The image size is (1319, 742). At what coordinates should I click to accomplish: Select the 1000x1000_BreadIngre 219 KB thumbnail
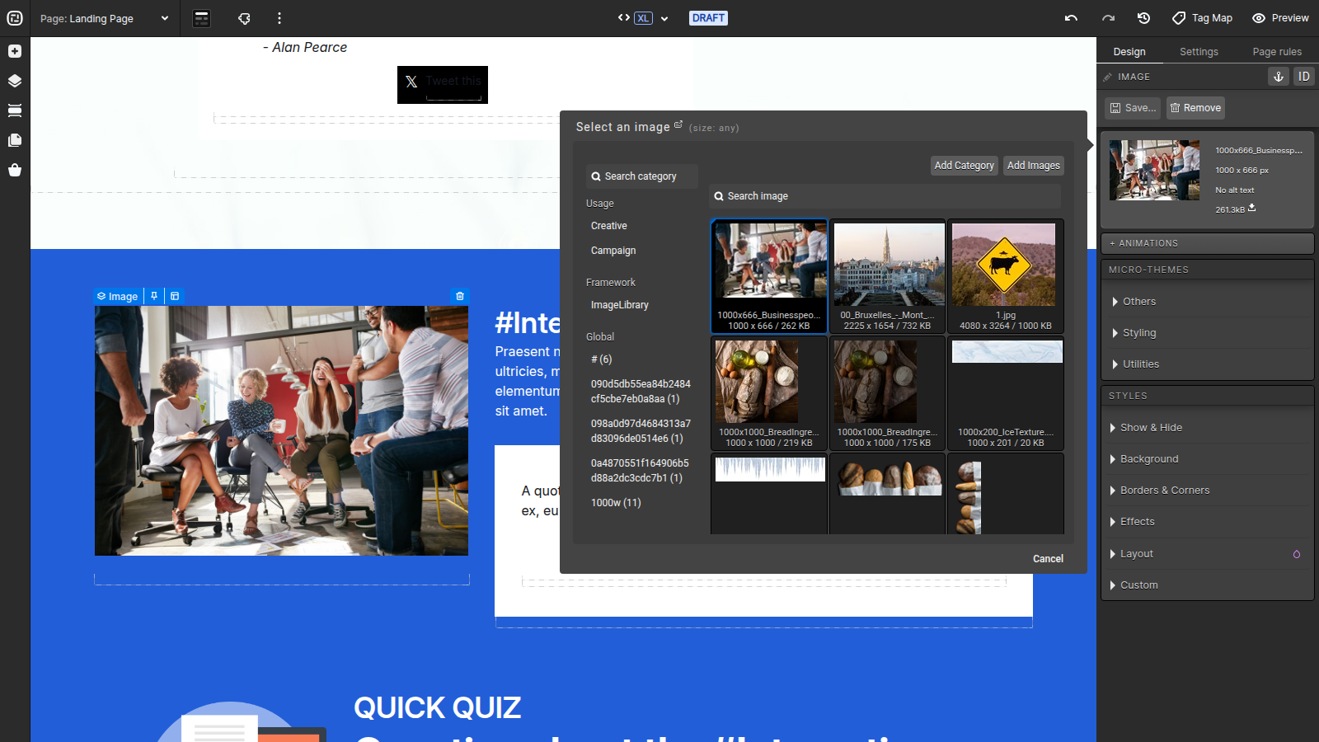(769, 392)
